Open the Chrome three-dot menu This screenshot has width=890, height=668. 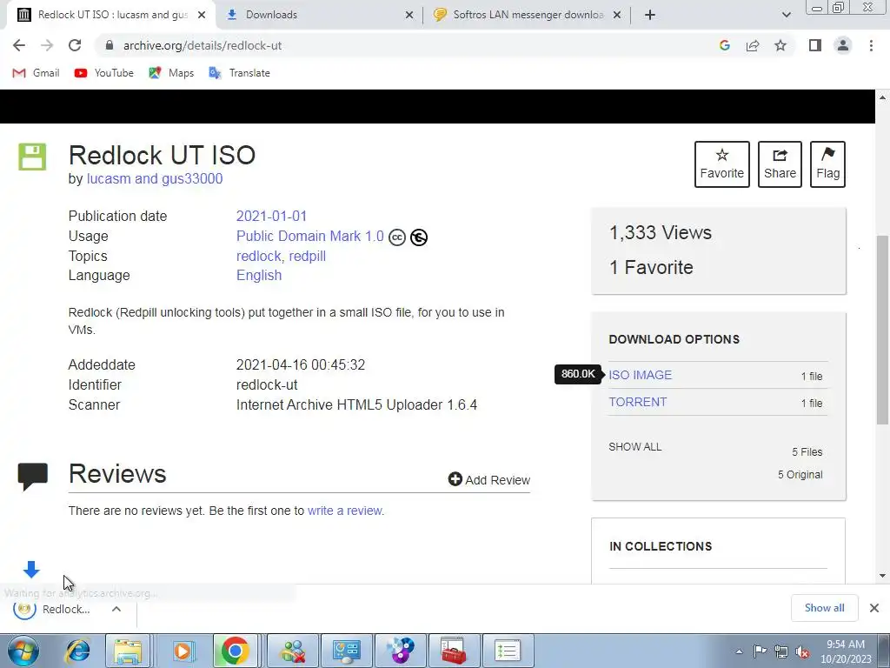point(871,45)
